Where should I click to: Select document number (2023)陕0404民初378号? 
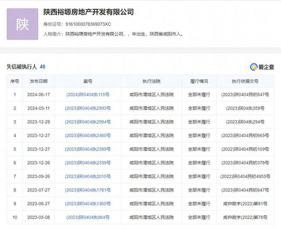coord(245,163)
